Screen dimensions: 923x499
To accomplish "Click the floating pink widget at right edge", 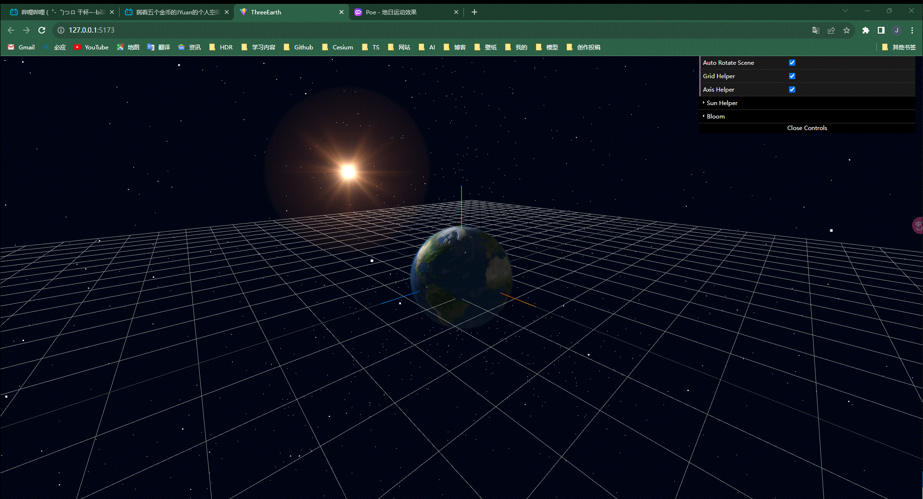I will (917, 225).
